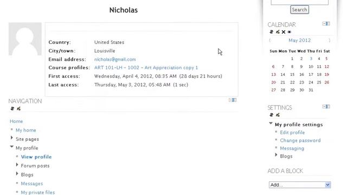Screen dimensions: 347x195
Task: Collapse the My profile navigation node
Action: pos(11,147)
